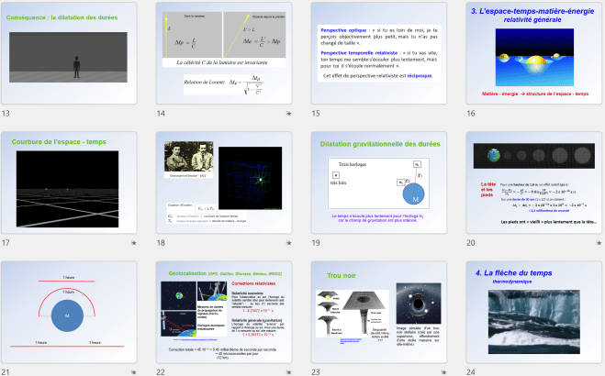Select slide 15 about 'Perspective optique'

[x=380, y=53]
